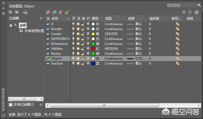203x119 pixels.
Task: Click the 新视... column header
Action: (176, 19)
